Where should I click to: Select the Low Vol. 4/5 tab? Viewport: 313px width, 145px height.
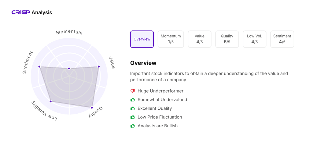tap(255, 39)
